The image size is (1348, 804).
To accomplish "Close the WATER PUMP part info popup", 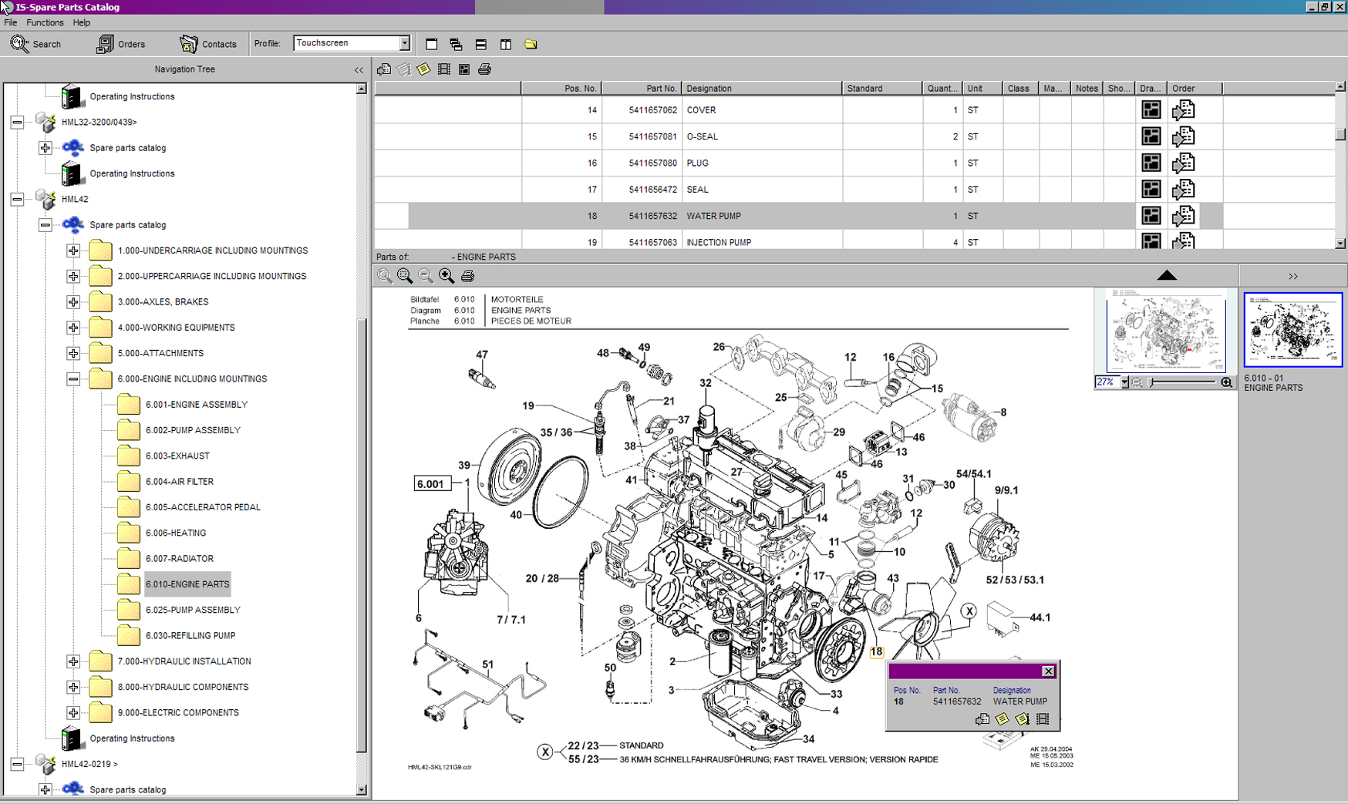I will pyautogui.click(x=1048, y=671).
